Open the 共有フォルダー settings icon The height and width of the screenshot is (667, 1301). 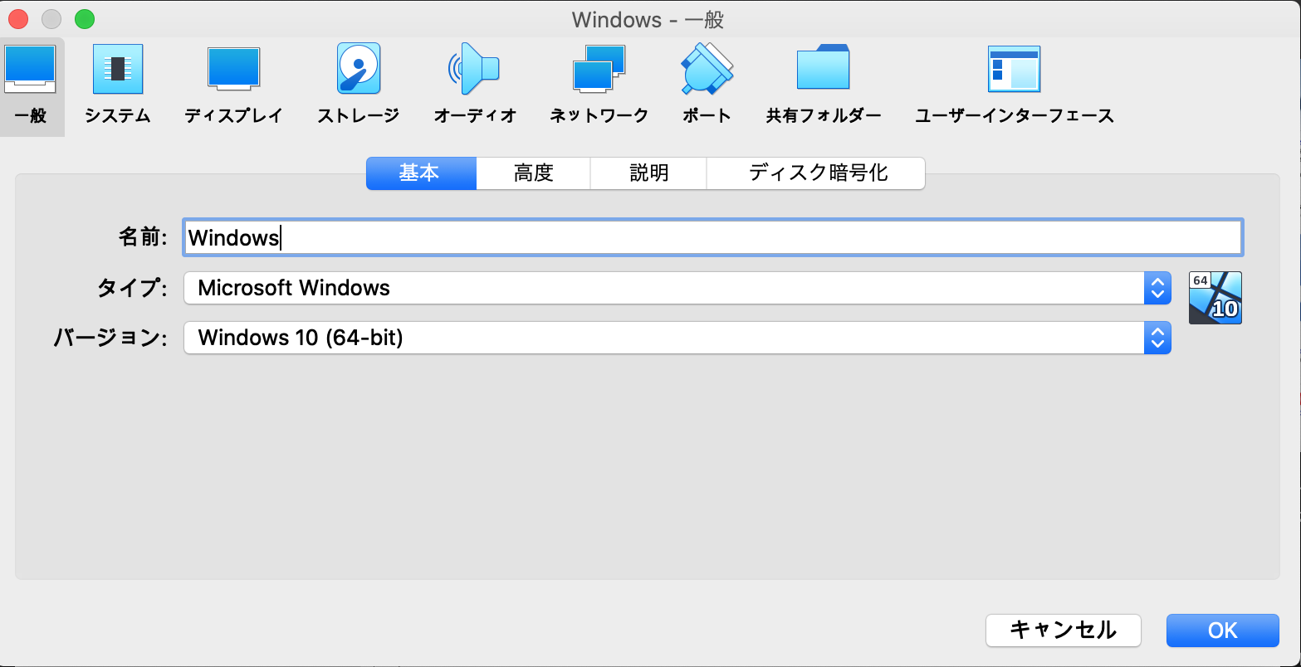[823, 83]
